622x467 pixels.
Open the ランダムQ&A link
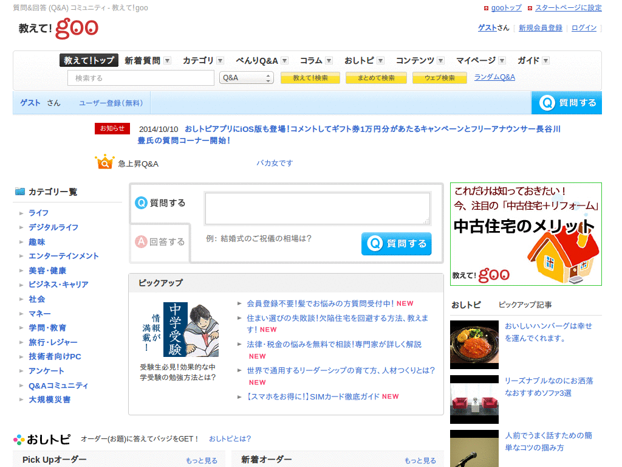point(494,77)
